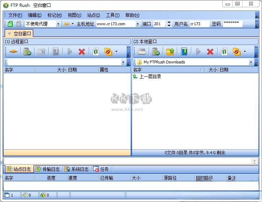The height and width of the screenshot is (202, 262).
Task: Open the 编辑(E) menu
Action: 35,15
